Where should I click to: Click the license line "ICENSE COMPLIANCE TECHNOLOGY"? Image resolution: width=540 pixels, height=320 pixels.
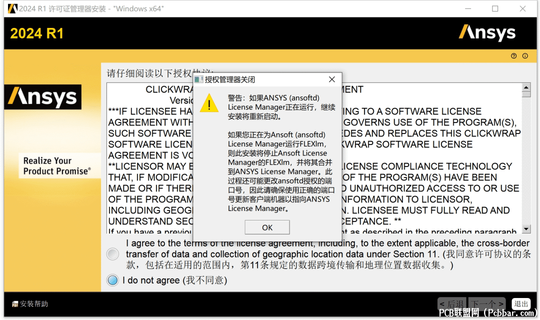pos(427,166)
